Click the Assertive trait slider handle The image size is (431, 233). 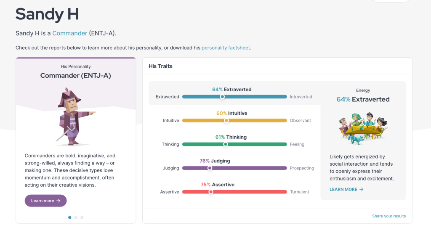211,192
